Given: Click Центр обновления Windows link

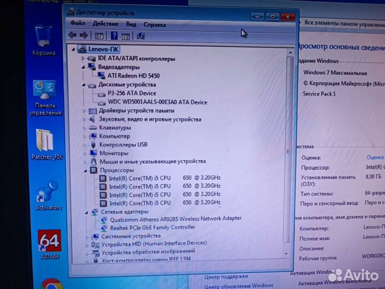Looking at the screenshot, I should click(238, 286).
